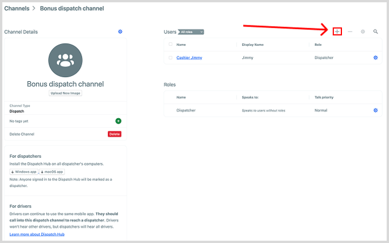
Task: Check the box next to Cashier Jimmy
Action: pyautogui.click(x=171, y=57)
